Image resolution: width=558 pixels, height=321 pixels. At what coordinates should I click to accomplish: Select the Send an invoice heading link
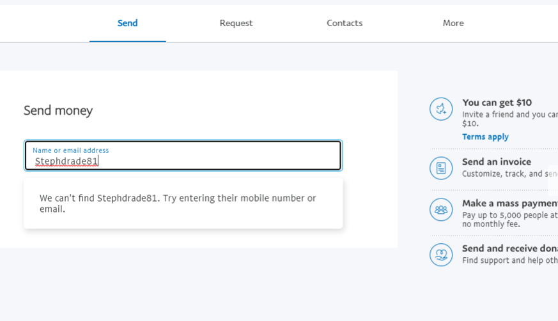pyautogui.click(x=497, y=161)
